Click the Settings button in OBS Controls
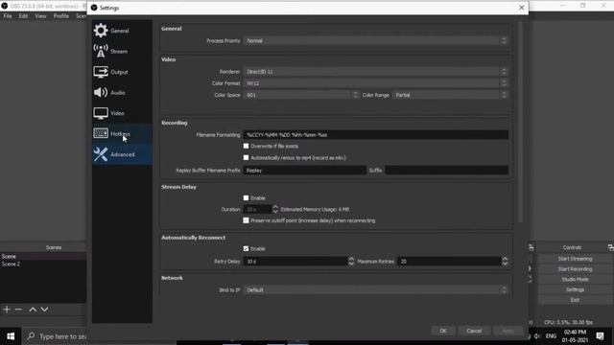The width and height of the screenshot is (614, 345). point(575,289)
